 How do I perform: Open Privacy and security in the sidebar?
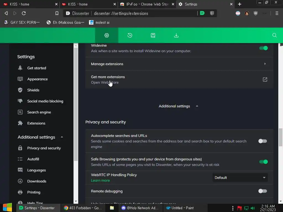pos(44,148)
